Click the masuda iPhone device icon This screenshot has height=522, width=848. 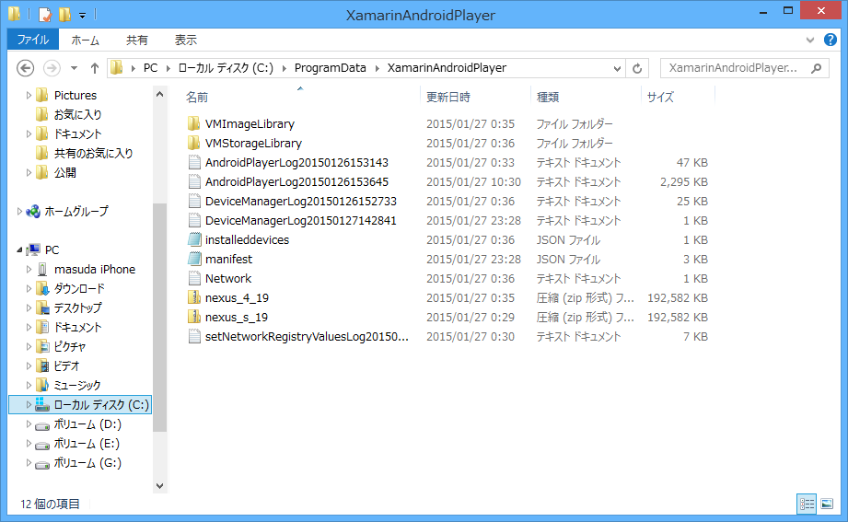pyautogui.click(x=42, y=270)
